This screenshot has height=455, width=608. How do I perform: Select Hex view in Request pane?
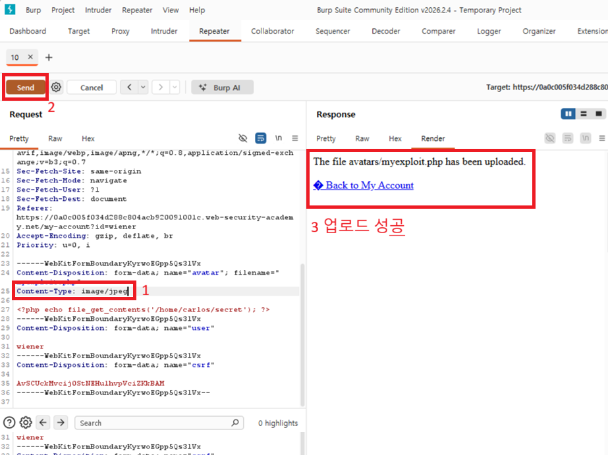[88, 138]
